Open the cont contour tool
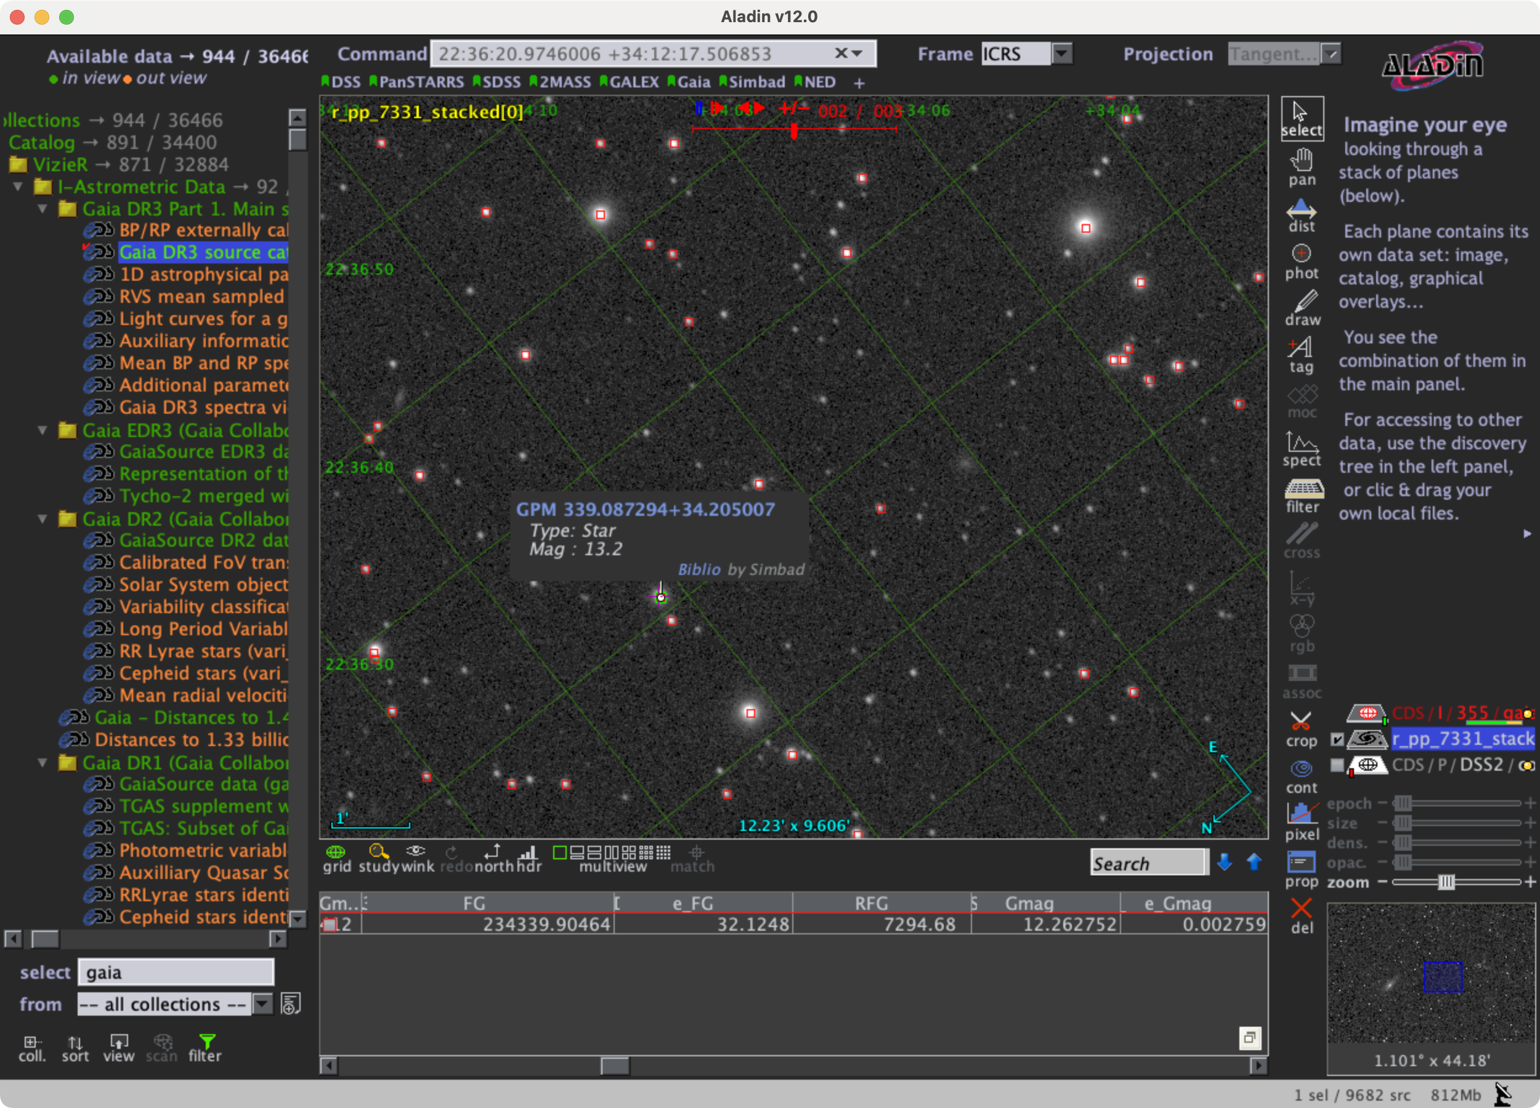1540x1108 pixels. [x=1301, y=776]
